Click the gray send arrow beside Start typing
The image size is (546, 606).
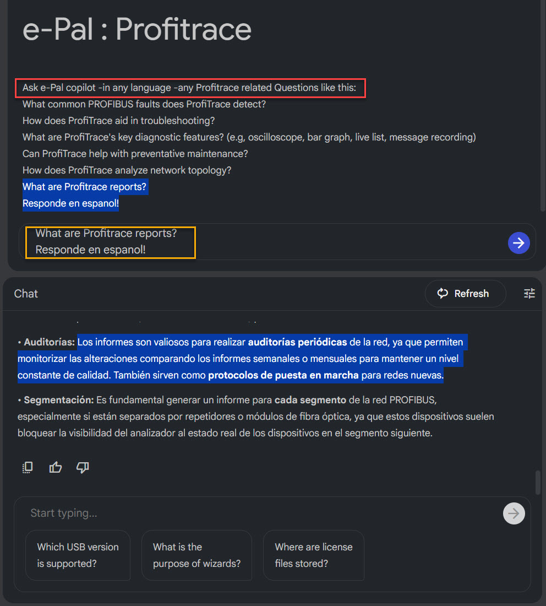[514, 513]
